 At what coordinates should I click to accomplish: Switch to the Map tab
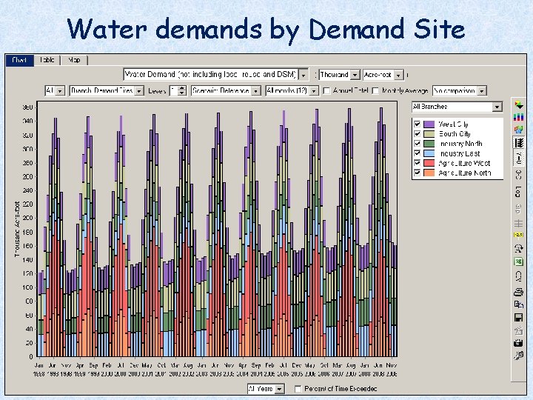click(x=74, y=60)
